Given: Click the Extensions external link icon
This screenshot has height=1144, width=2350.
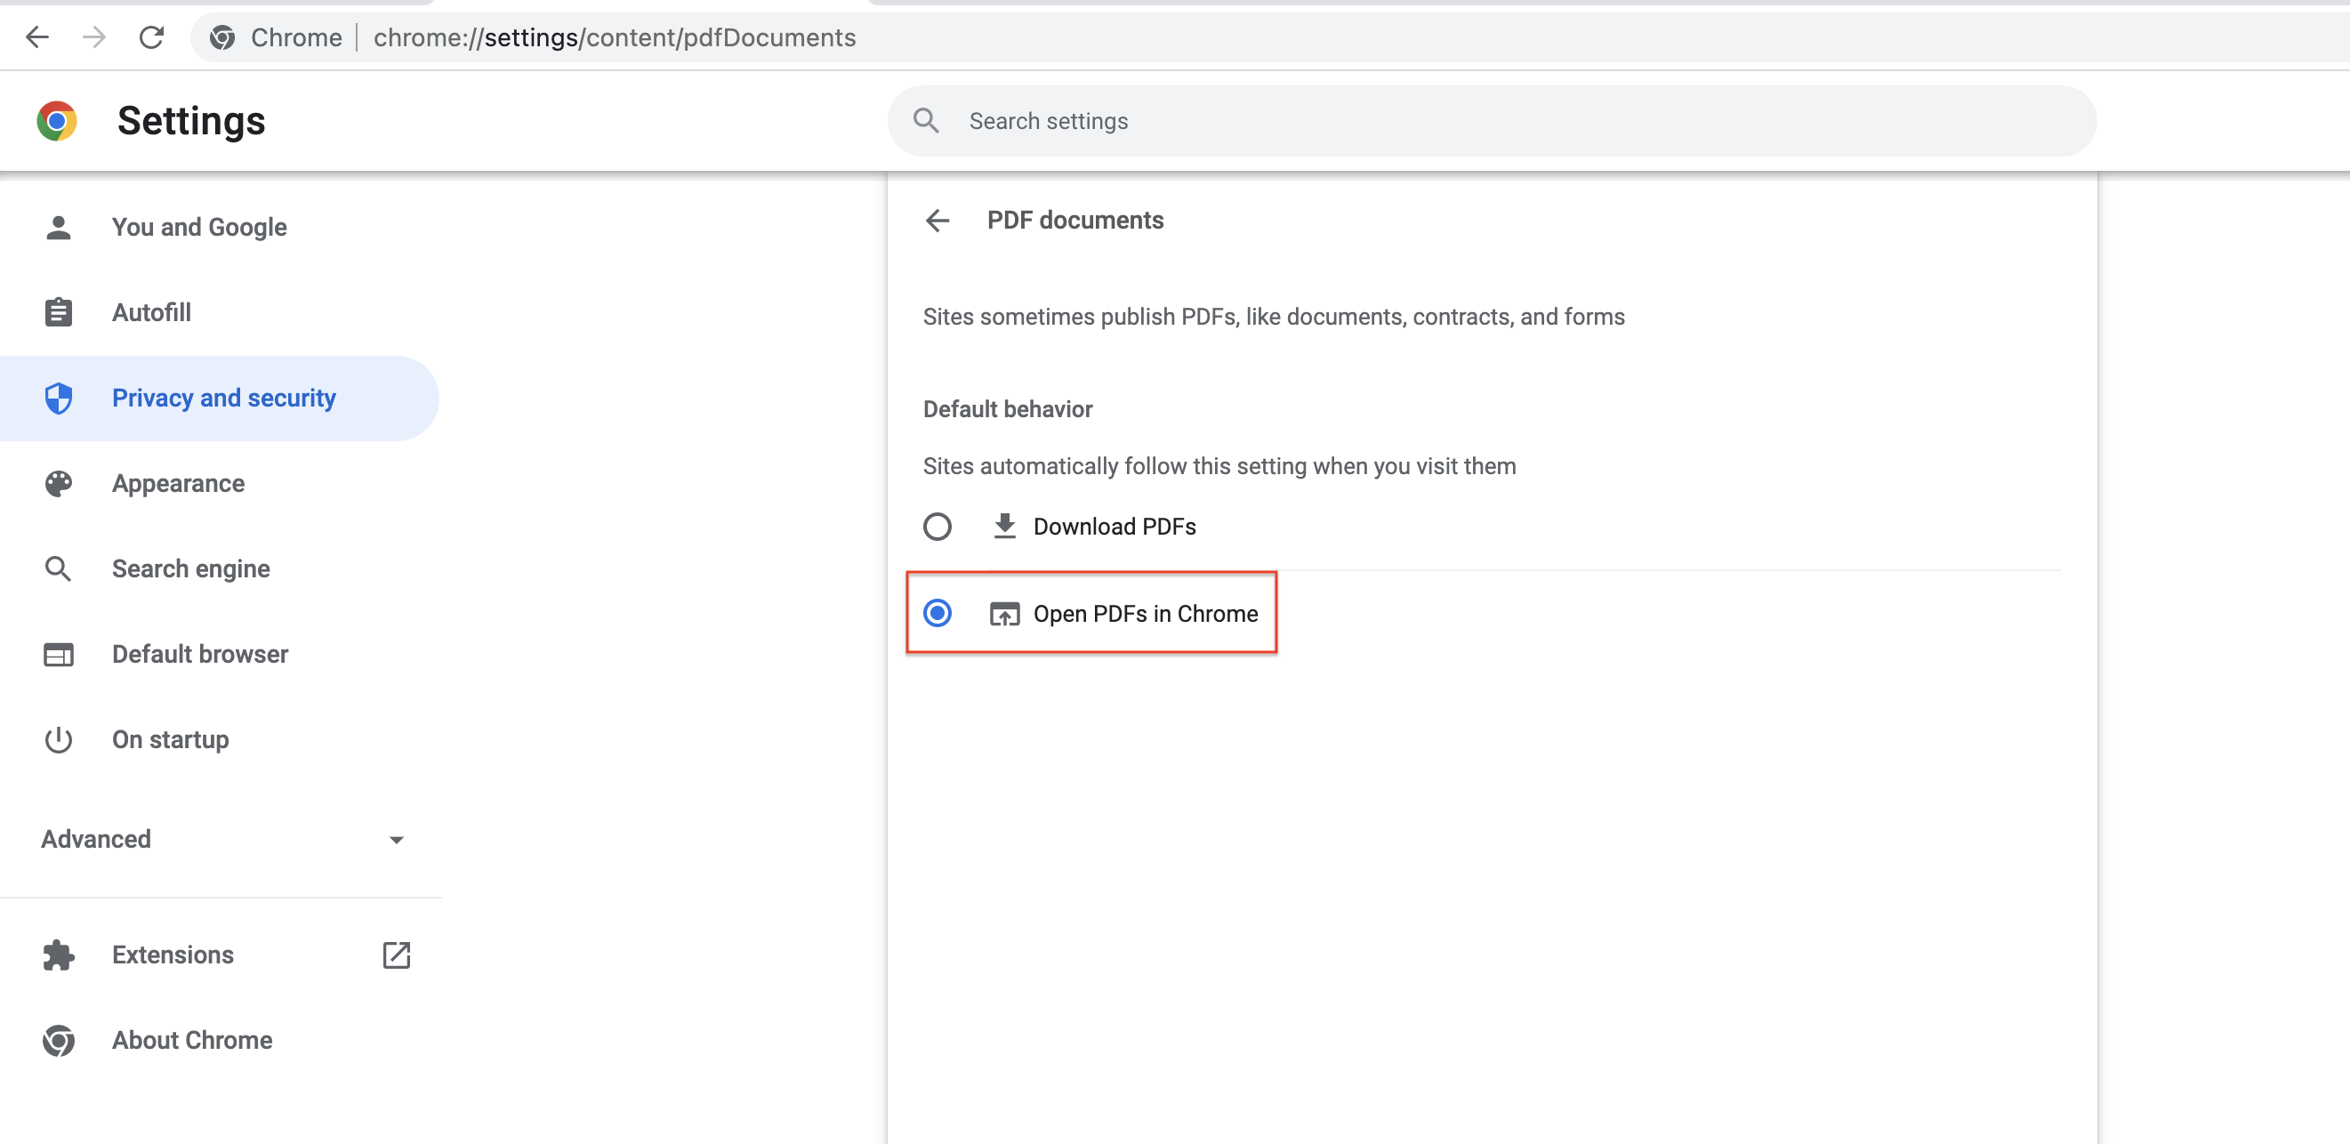Looking at the screenshot, I should pos(397,955).
